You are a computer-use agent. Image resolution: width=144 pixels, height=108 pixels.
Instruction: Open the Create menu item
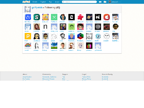click(x=35, y=2)
